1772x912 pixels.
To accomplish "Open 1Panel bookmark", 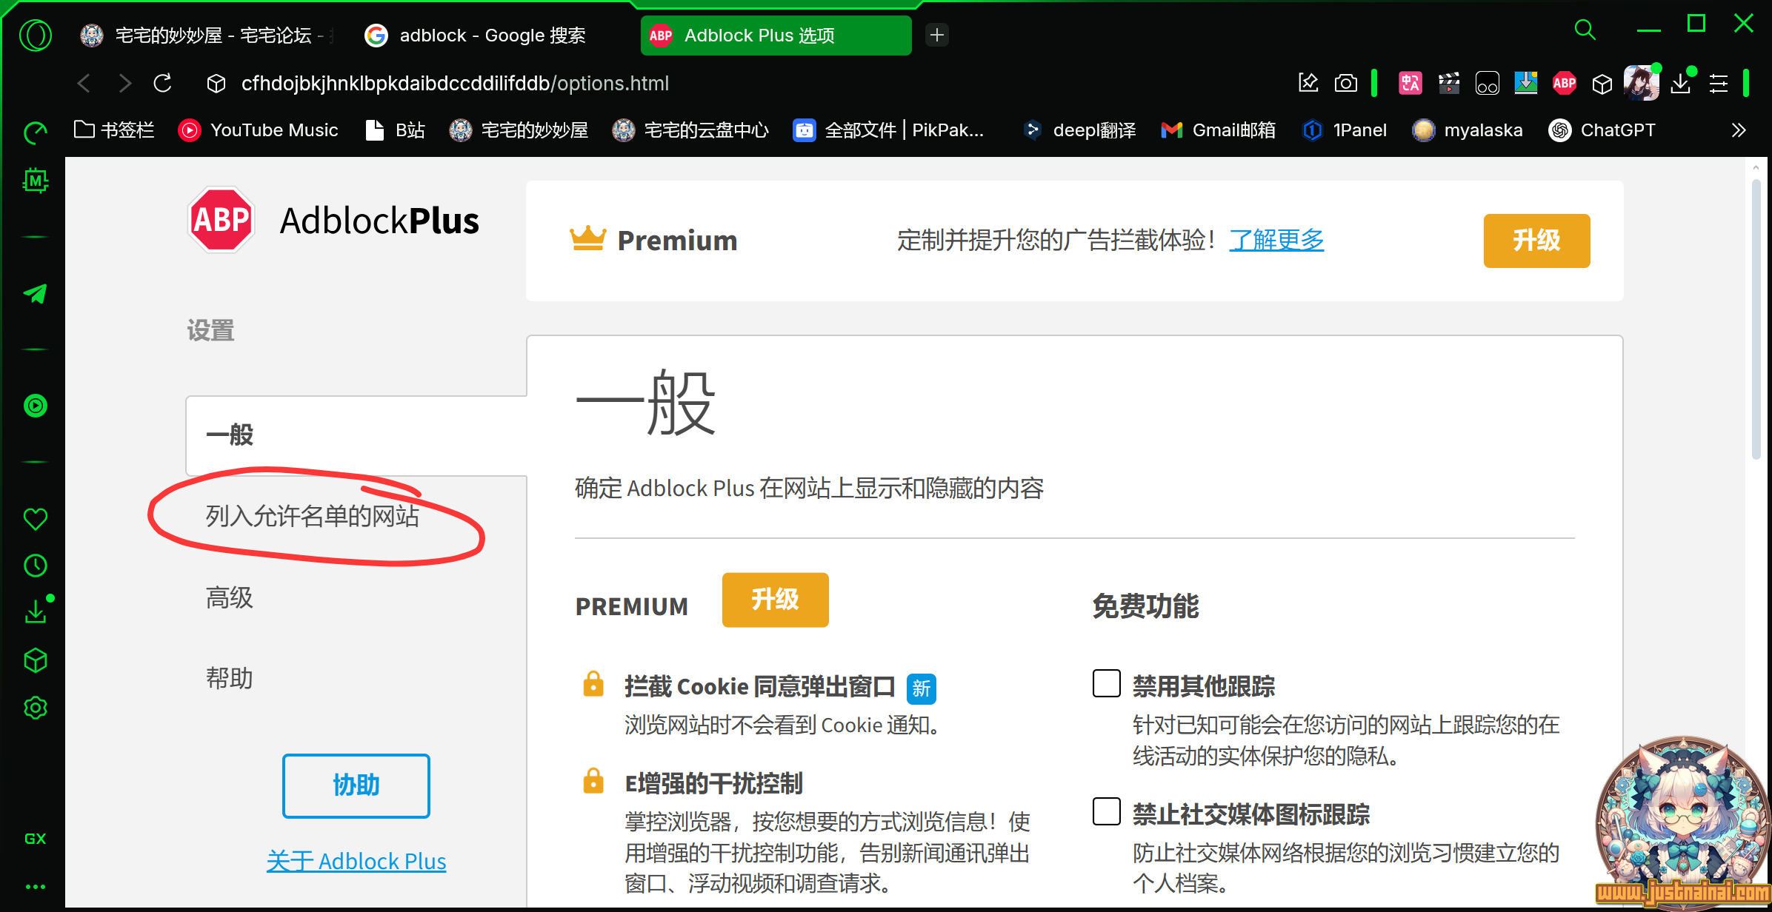I will (x=1345, y=130).
